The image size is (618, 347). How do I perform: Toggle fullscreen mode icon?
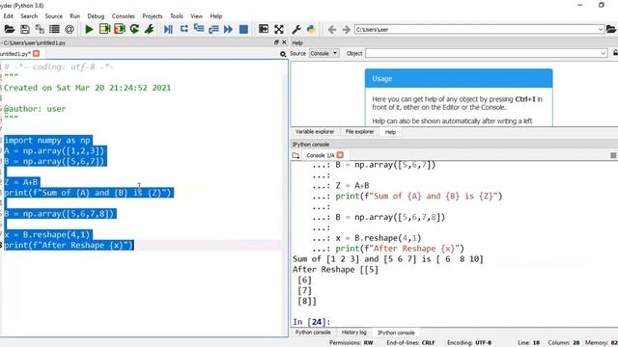(x=279, y=29)
